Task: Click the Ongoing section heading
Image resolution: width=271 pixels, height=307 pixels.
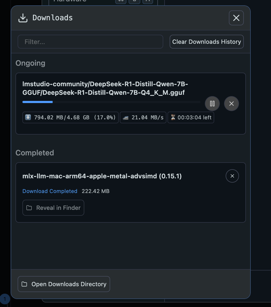Action: point(30,63)
